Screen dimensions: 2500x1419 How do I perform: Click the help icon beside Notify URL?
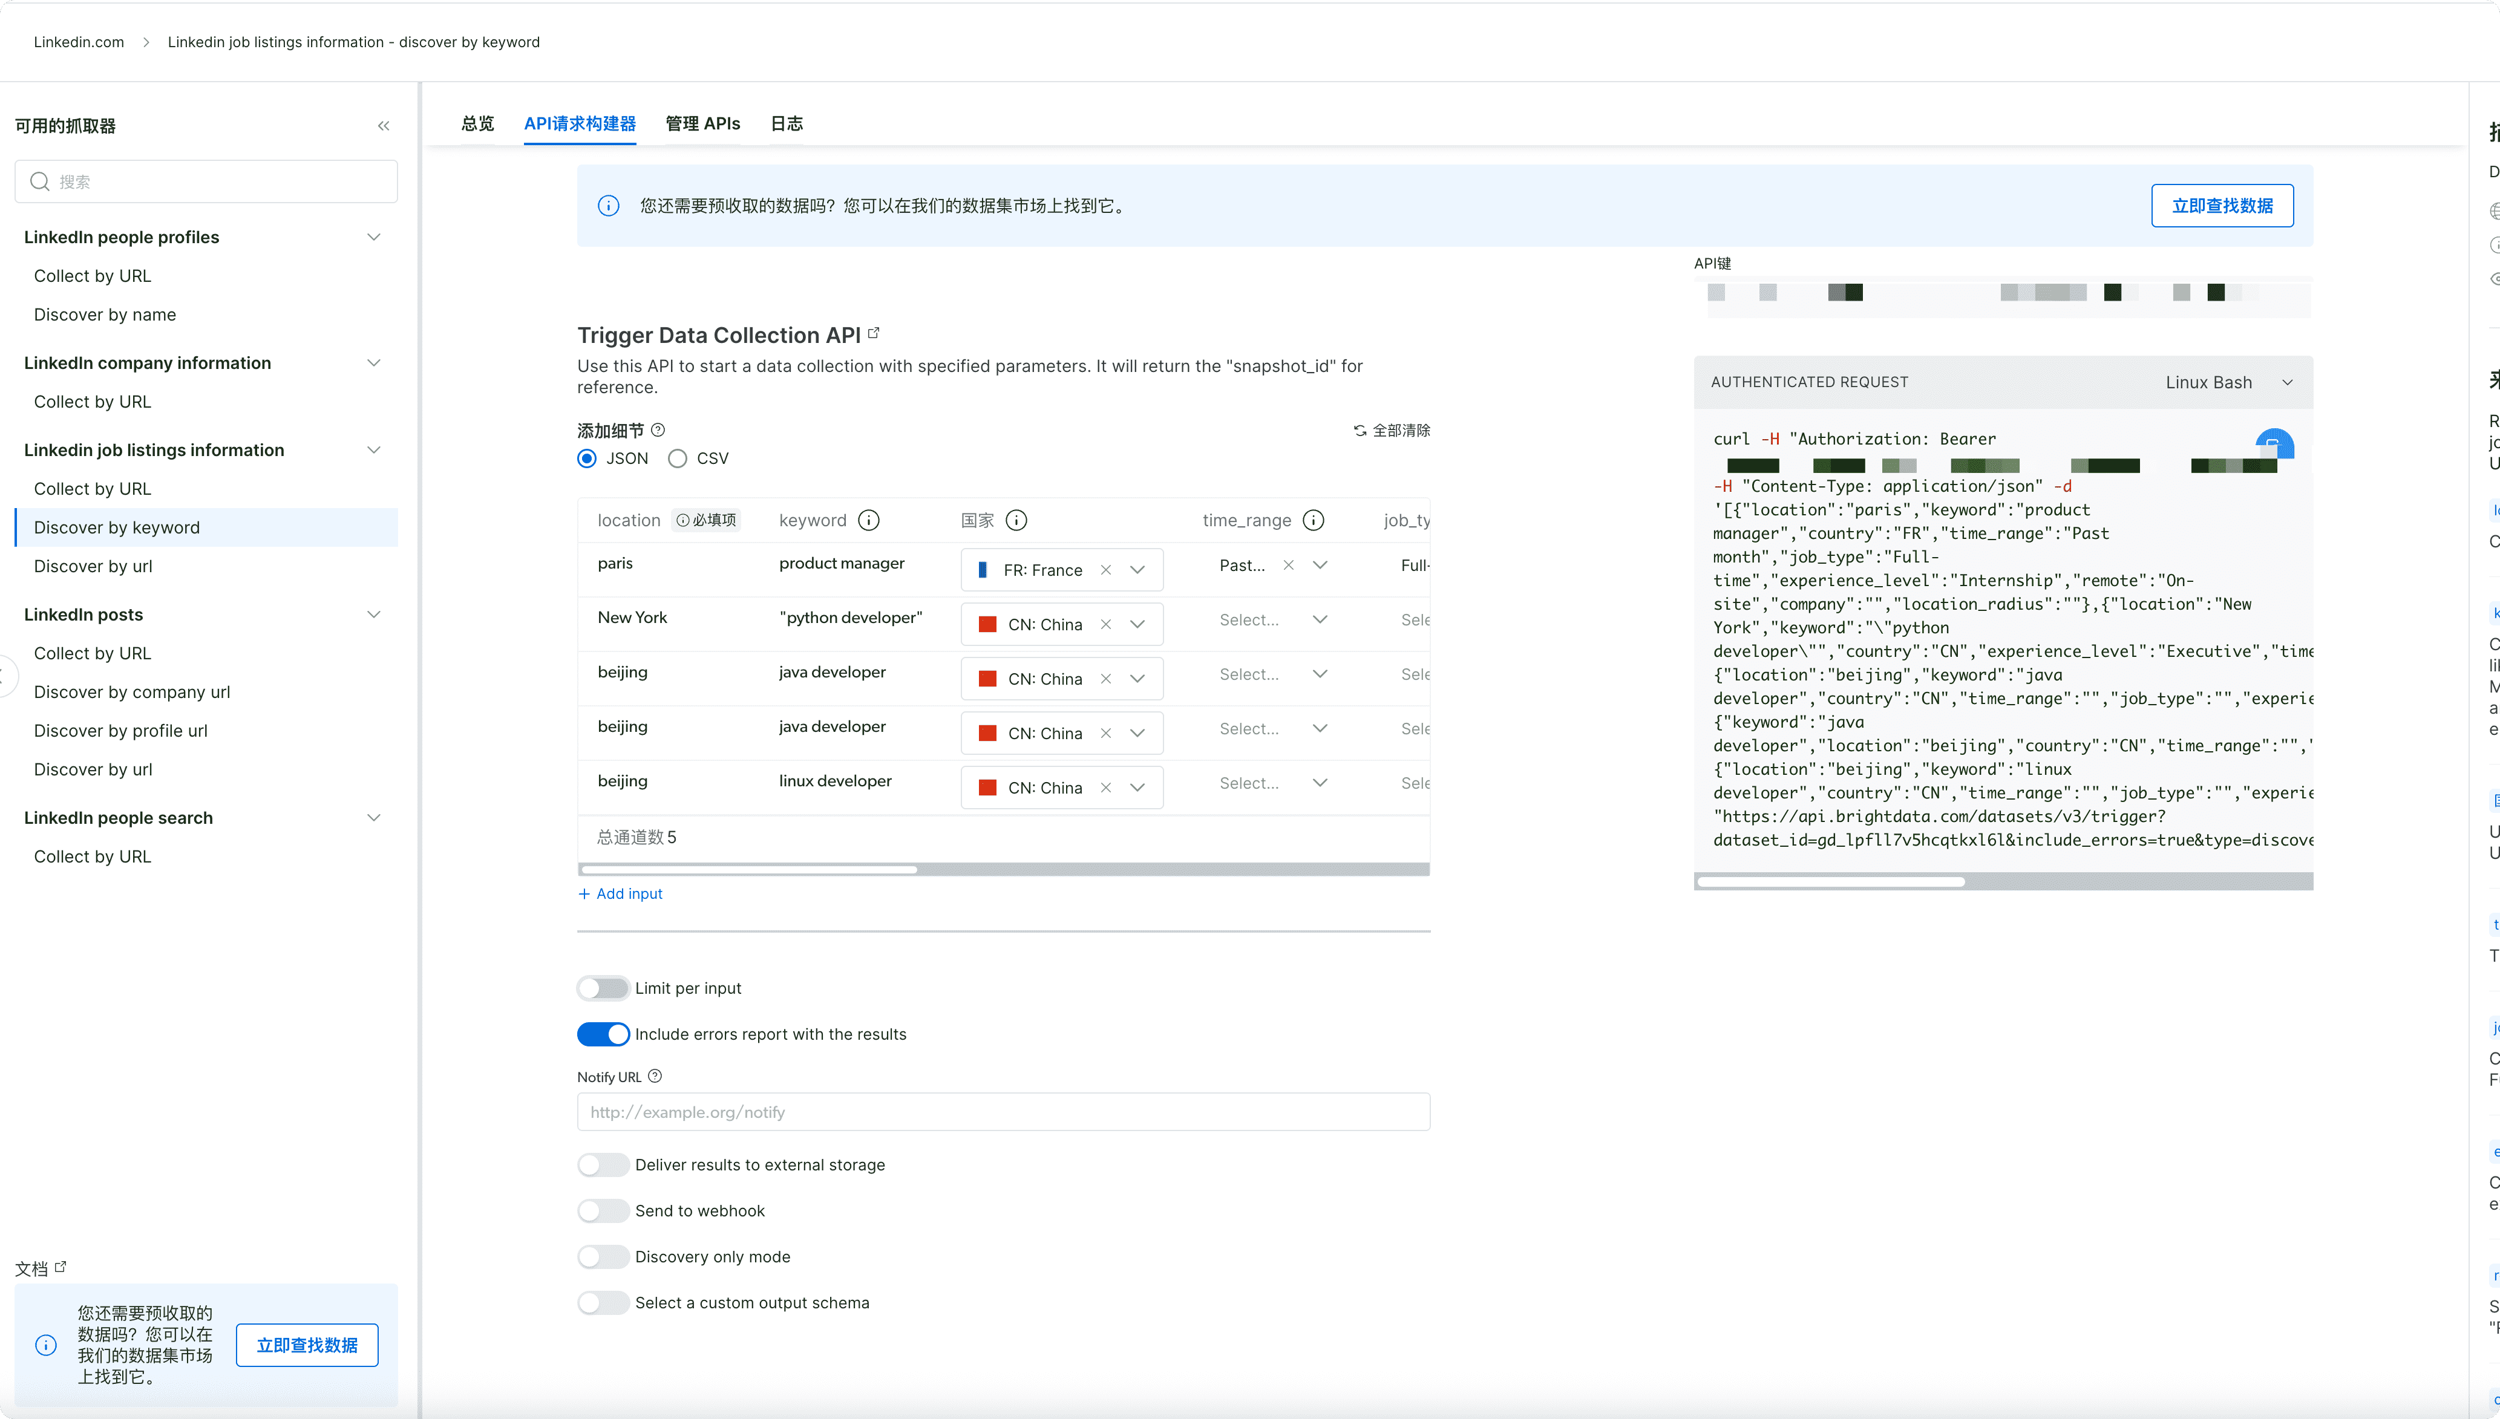655,1076
